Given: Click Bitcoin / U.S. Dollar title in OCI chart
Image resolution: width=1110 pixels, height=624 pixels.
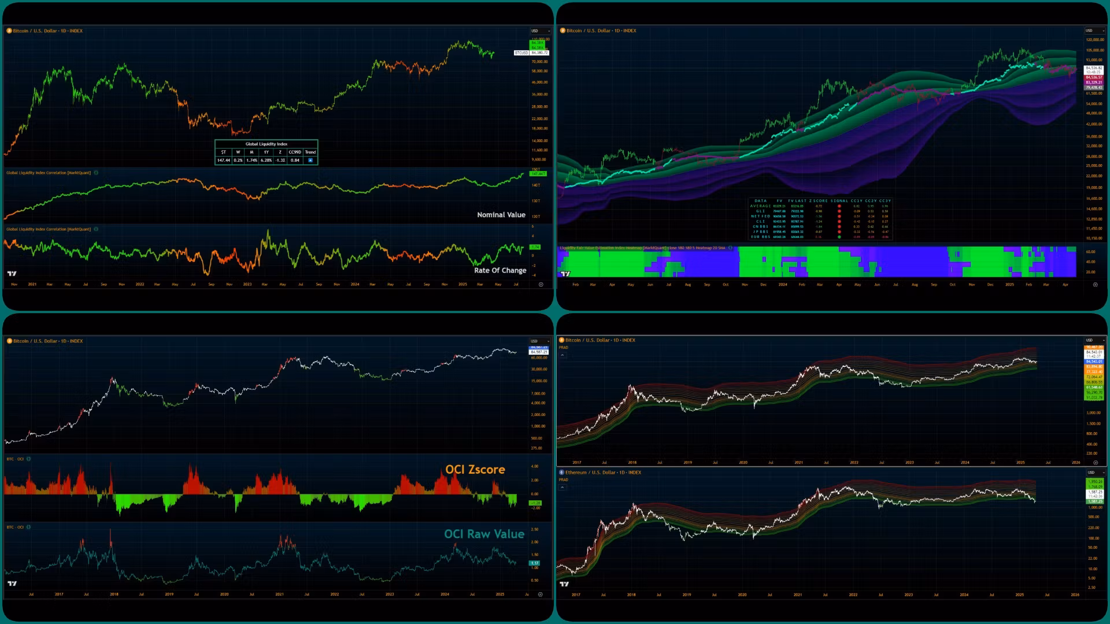Looking at the screenshot, I should point(48,341).
